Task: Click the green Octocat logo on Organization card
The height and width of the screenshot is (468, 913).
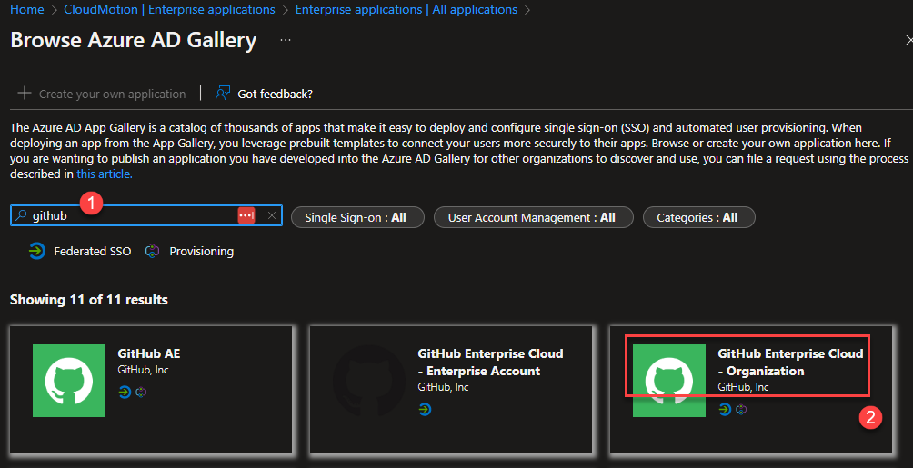Action: (x=669, y=381)
